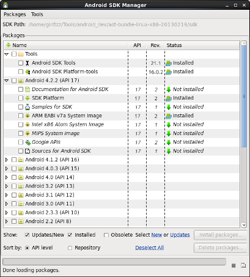Click the stop square icon in the status bar
This screenshot has height=277, width=250.
click(x=233, y=265)
